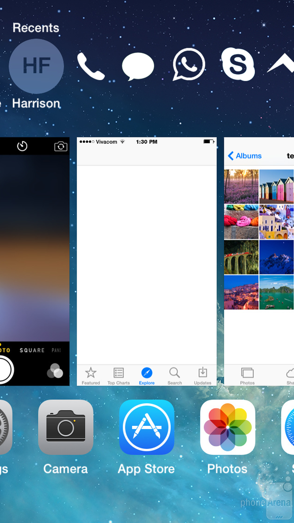Go back to Albums
Image resolution: width=294 pixels, height=523 pixels.
pos(245,156)
